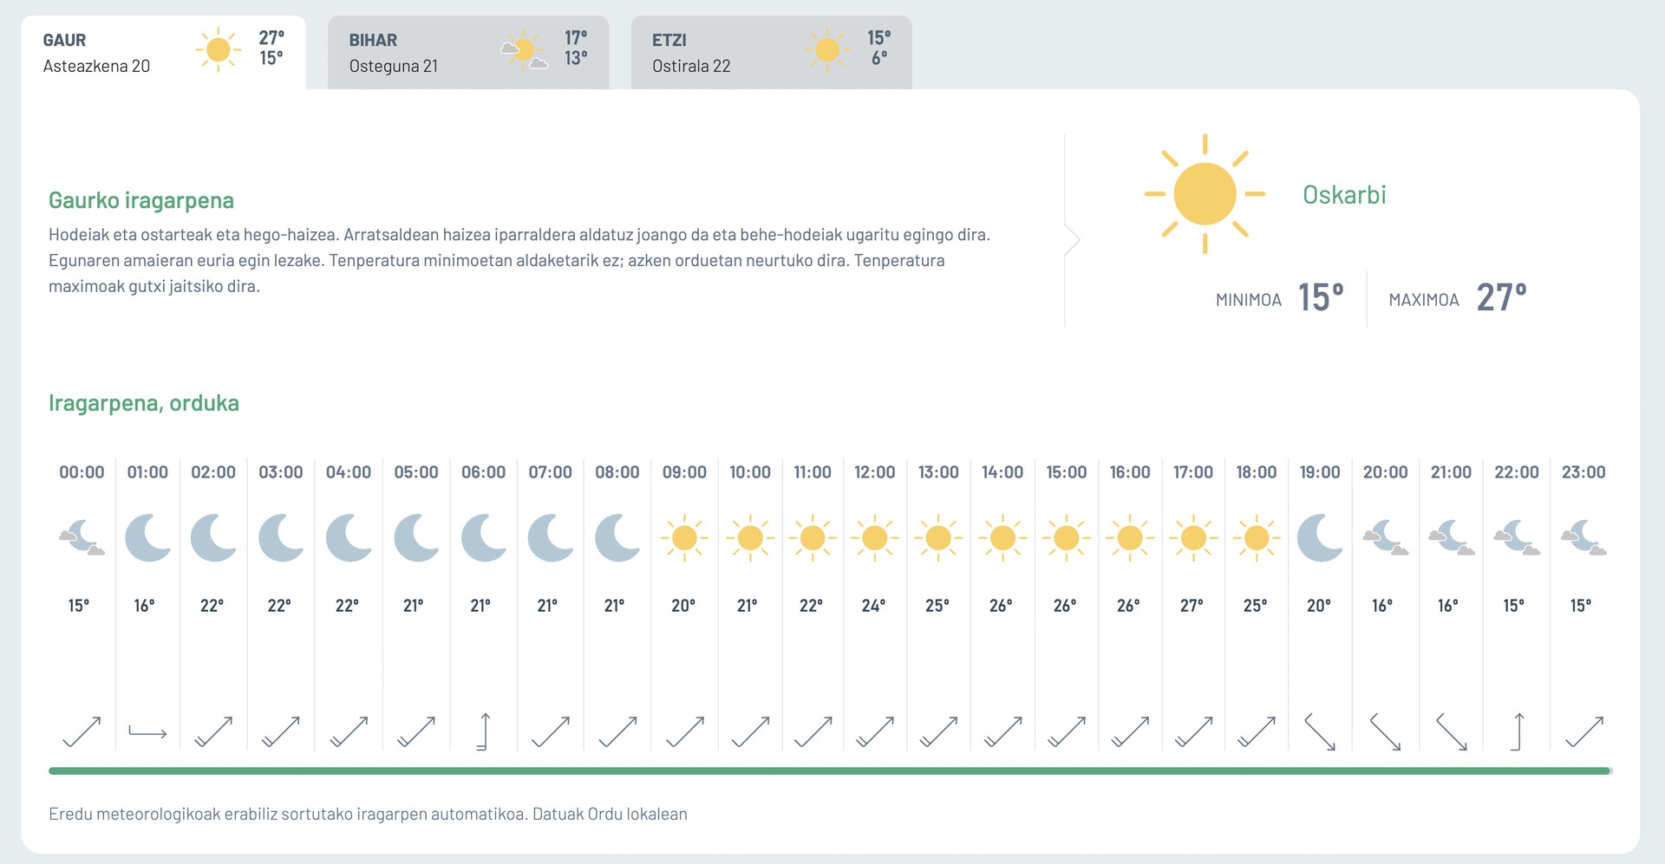Click the 10:00 hour label
Image resolution: width=1665 pixels, height=864 pixels.
pyautogui.click(x=750, y=472)
